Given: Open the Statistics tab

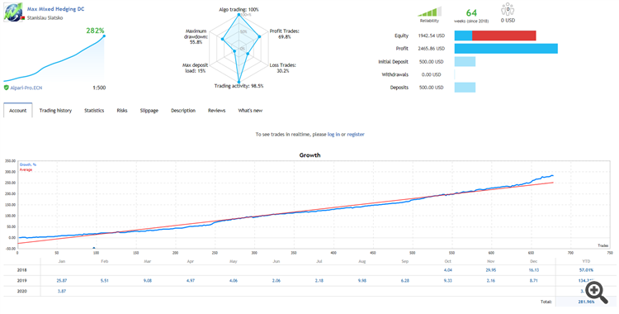Looking at the screenshot, I should coord(94,111).
